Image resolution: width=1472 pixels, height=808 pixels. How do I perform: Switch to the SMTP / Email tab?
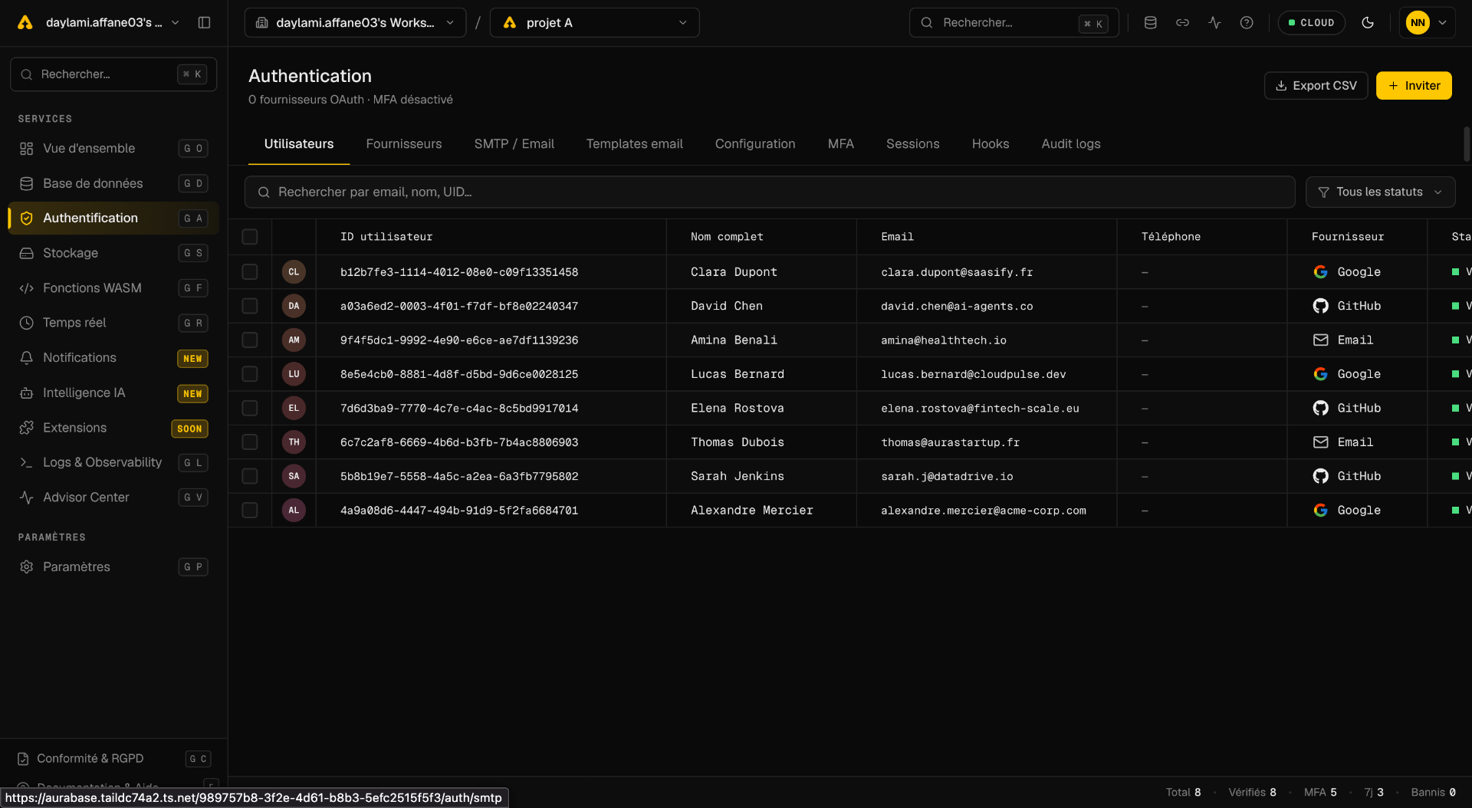point(514,144)
